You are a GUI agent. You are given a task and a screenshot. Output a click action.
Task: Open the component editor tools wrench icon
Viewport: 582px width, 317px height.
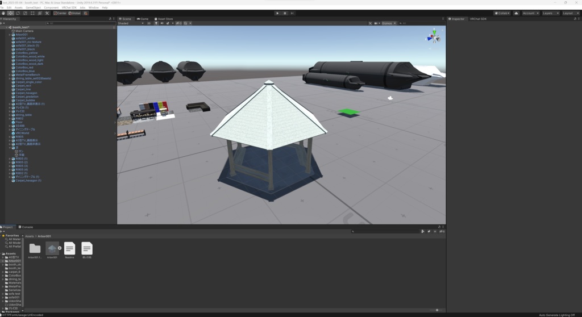click(370, 23)
